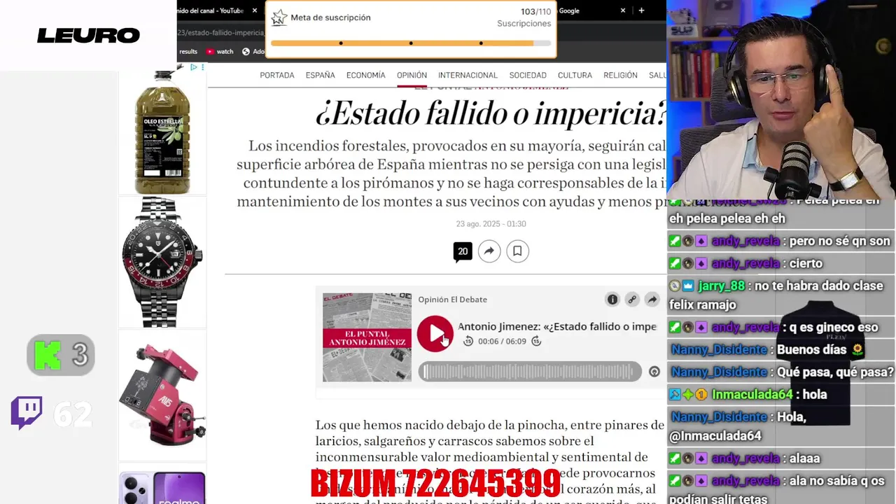Open the 'results' bookmark
The height and width of the screenshot is (504, 896).
click(x=188, y=51)
